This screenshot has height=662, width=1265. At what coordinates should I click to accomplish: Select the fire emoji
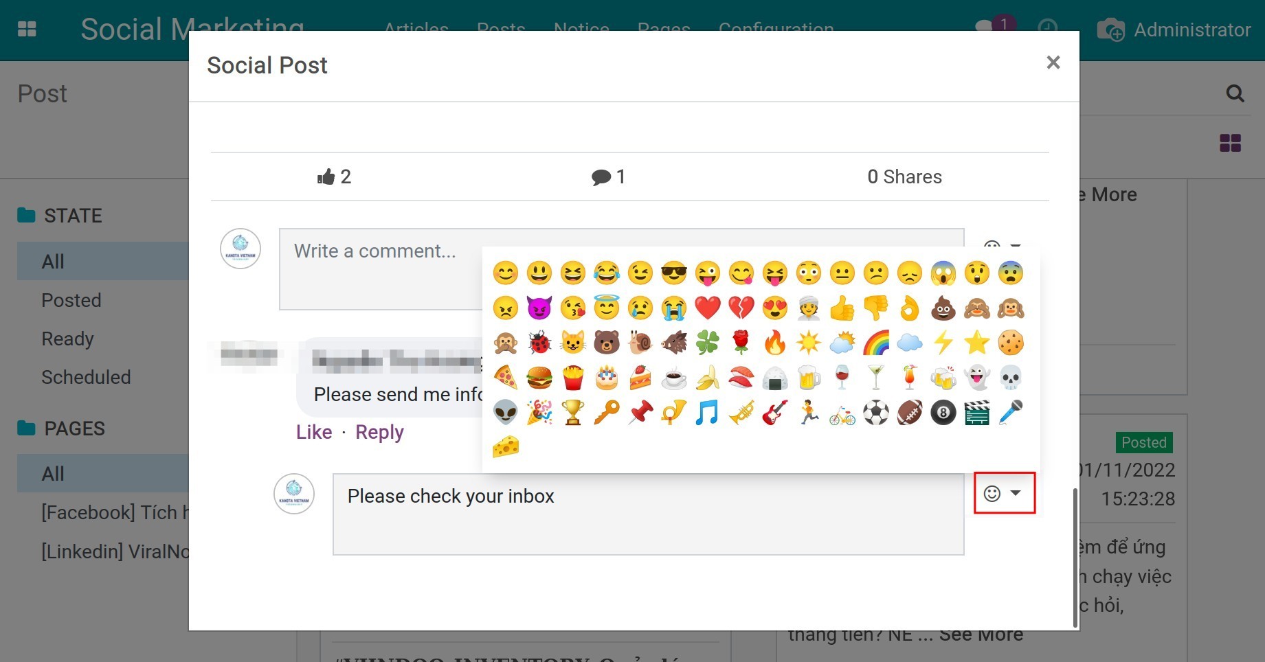pos(774,342)
